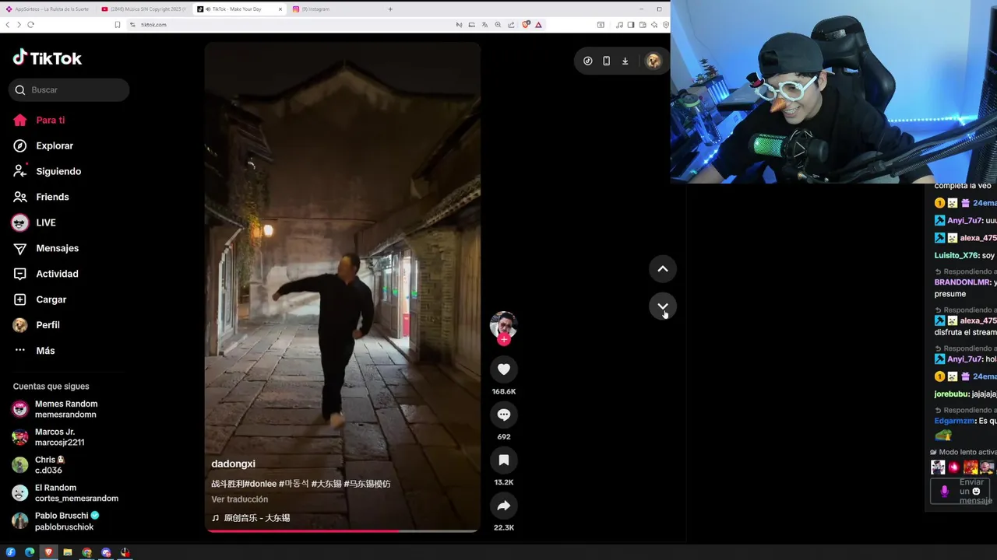Click the jorebubu username in chat
The height and width of the screenshot is (560, 997).
[951, 394]
